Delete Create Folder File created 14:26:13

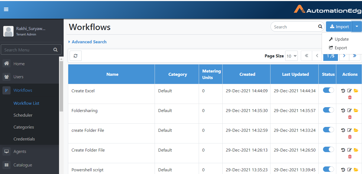[x=350, y=156]
